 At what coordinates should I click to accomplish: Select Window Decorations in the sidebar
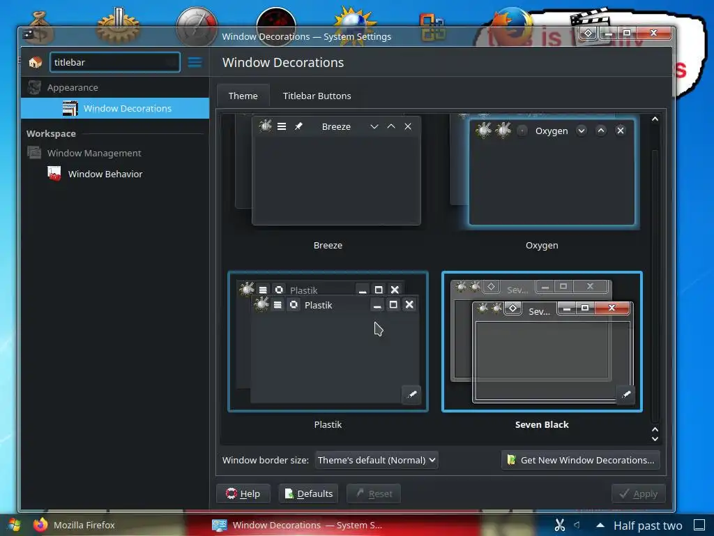click(x=115, y=108)
